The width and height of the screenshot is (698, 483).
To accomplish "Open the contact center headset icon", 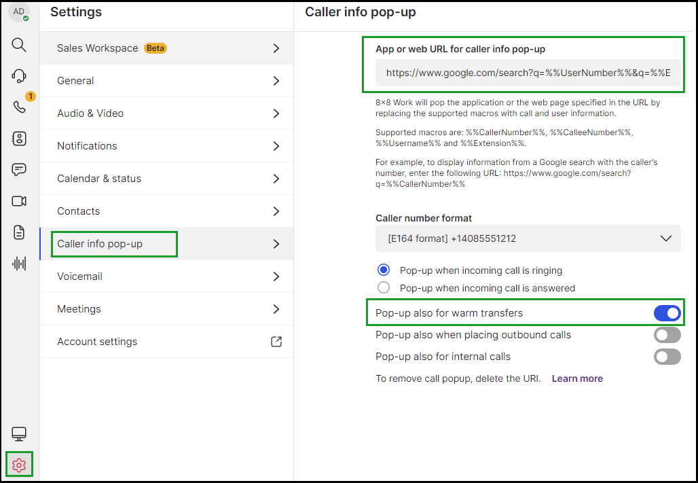I will (x=19, y=76).
